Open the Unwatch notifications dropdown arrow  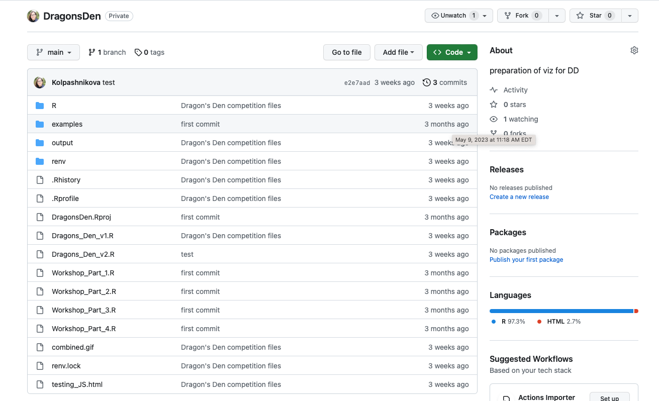(485, 16)
